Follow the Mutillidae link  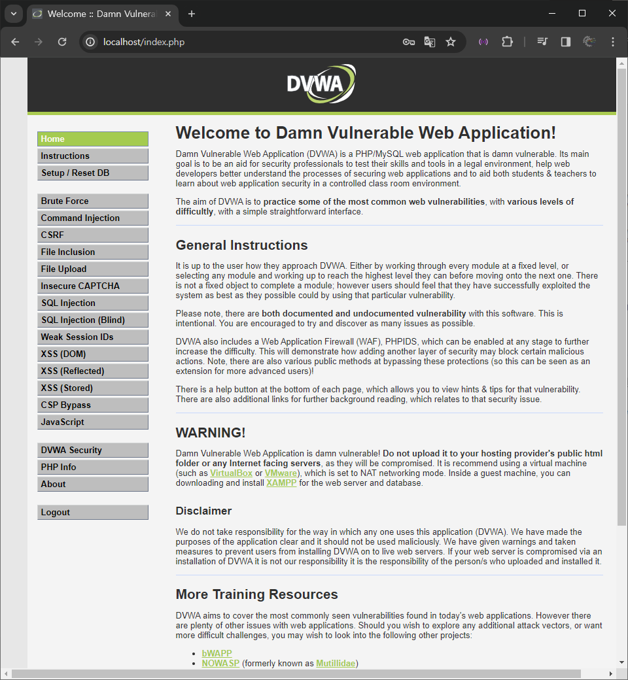tap(336, 663)
